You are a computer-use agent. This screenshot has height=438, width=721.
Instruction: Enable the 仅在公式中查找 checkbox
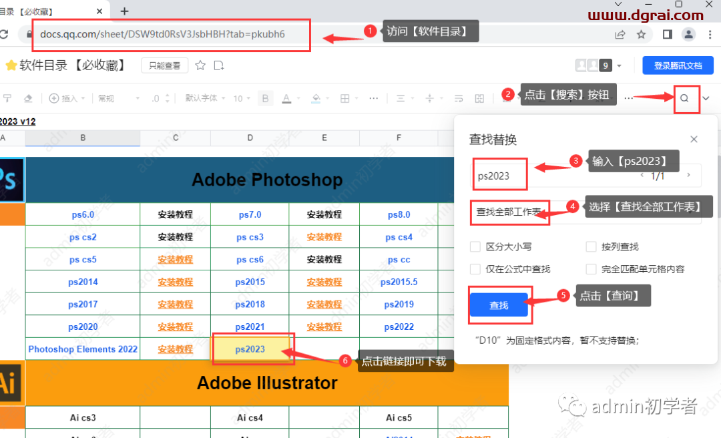click(475, 268)
